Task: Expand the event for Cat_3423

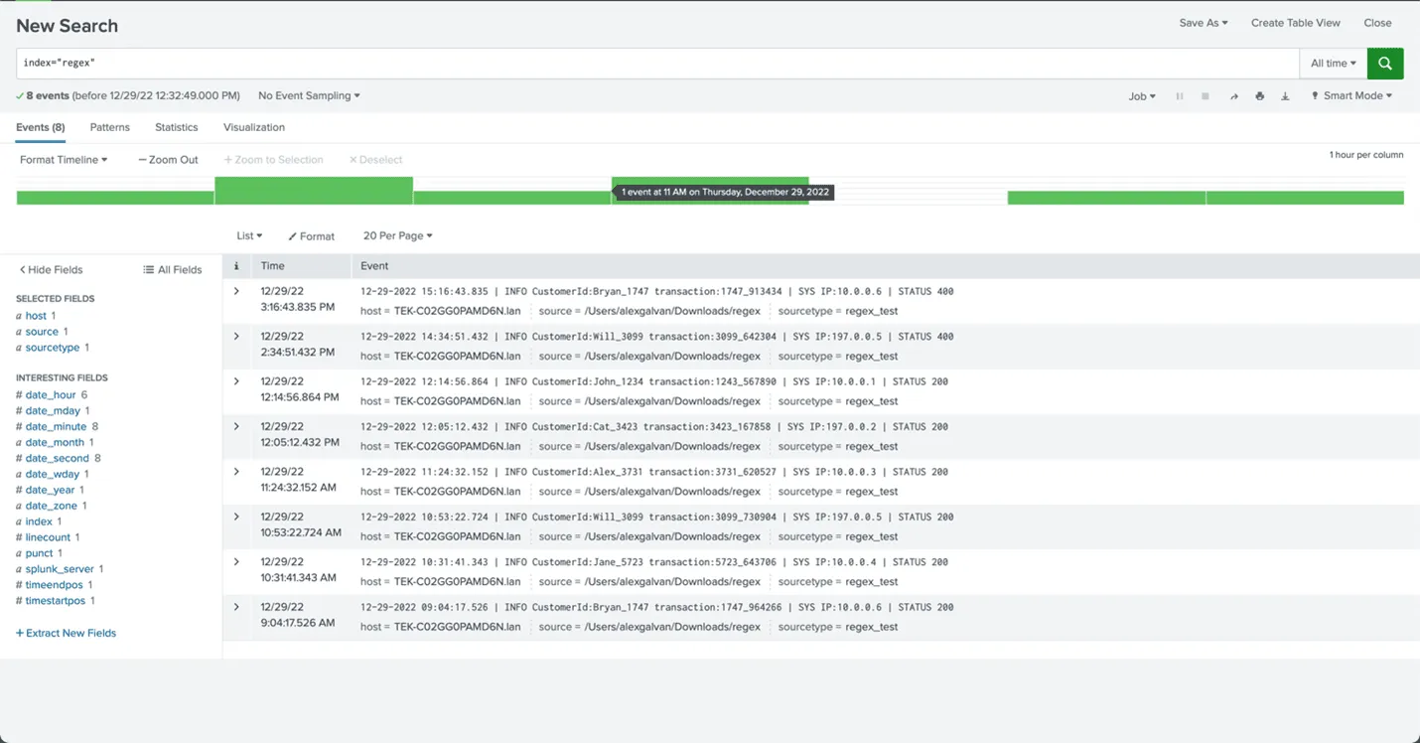Action: (x=236, y=426)
